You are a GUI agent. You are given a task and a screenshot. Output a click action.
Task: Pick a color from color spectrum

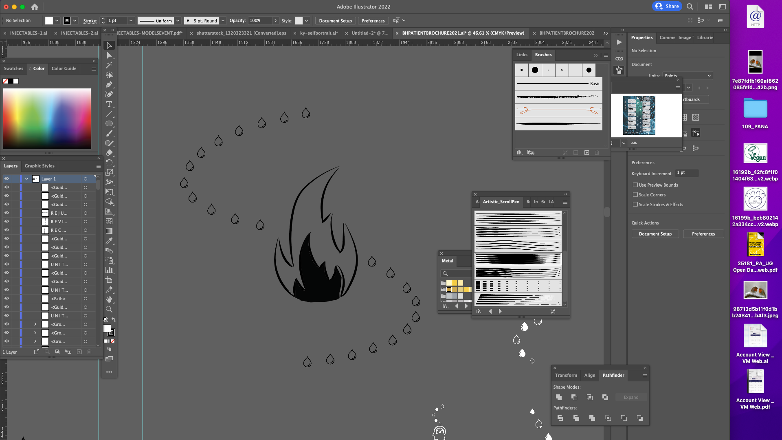tap(47, 119)
